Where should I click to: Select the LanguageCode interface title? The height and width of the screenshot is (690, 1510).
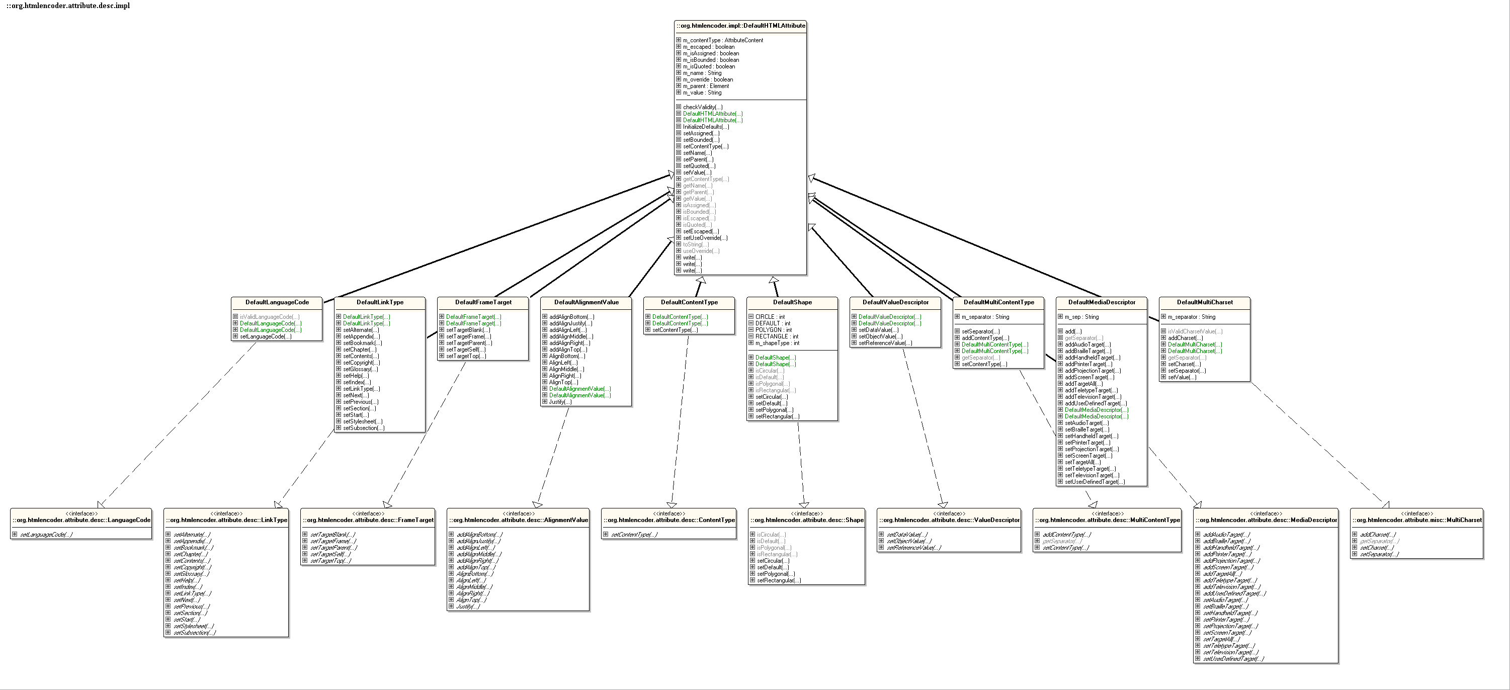pos(81,520)
